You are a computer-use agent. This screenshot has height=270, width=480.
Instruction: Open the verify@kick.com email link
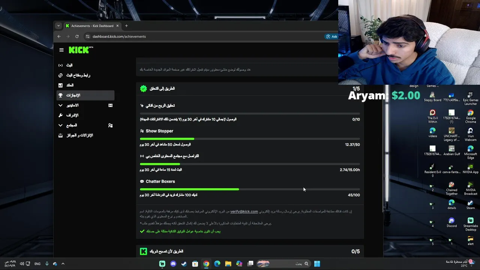(x=244, y=211)
